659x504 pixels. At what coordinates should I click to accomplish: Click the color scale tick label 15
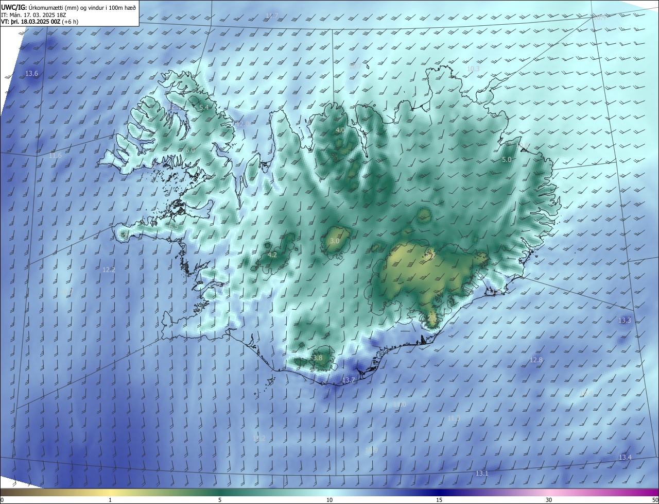pyautogui.click(x=439, y=500)
